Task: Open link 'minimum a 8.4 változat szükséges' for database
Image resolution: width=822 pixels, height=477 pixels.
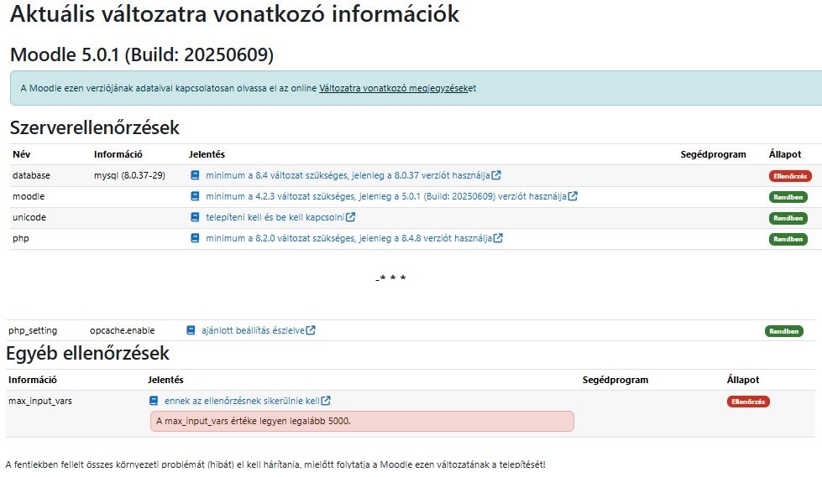Action: tap(348, 175)
